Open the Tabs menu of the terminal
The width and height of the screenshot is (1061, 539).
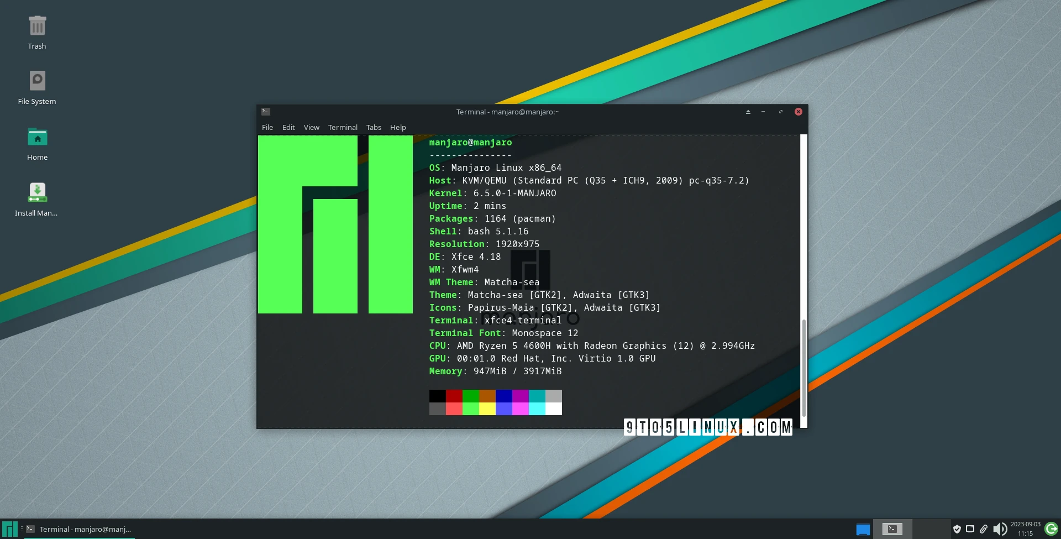tap(374, 127)
